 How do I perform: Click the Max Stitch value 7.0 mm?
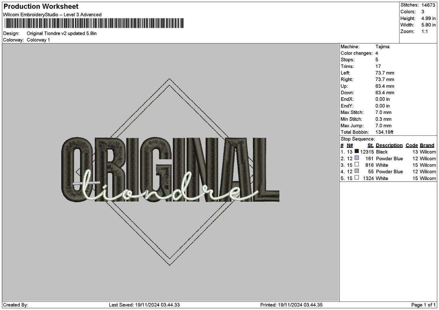coord(383,112)
